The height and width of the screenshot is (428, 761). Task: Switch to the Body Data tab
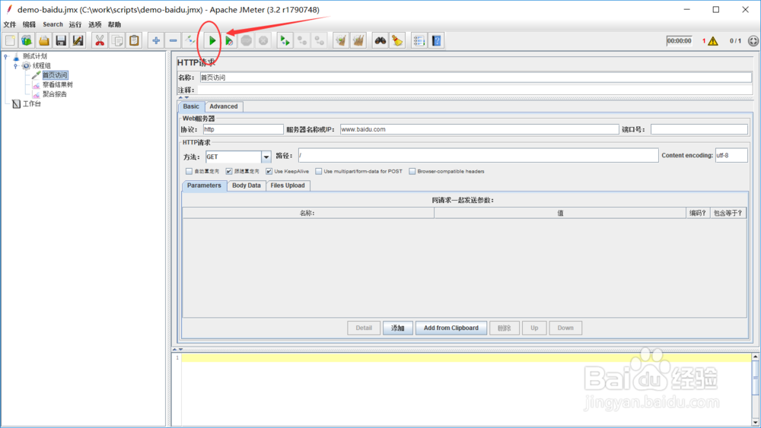click(x=246, y=185)
